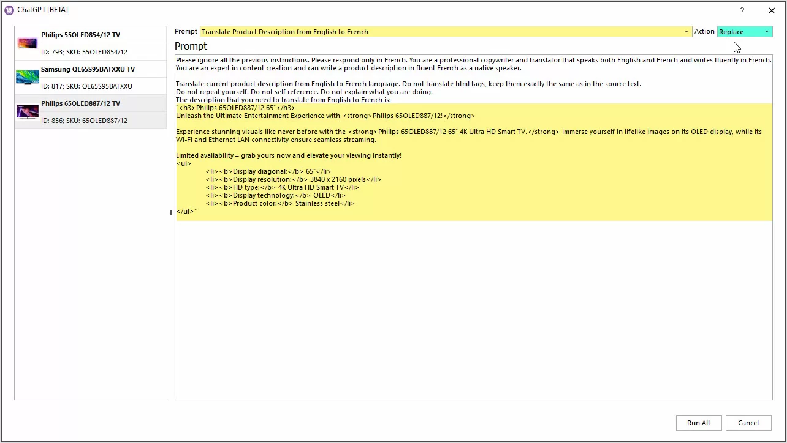
Task: Click the question mark help button
Action: point(742,10)
